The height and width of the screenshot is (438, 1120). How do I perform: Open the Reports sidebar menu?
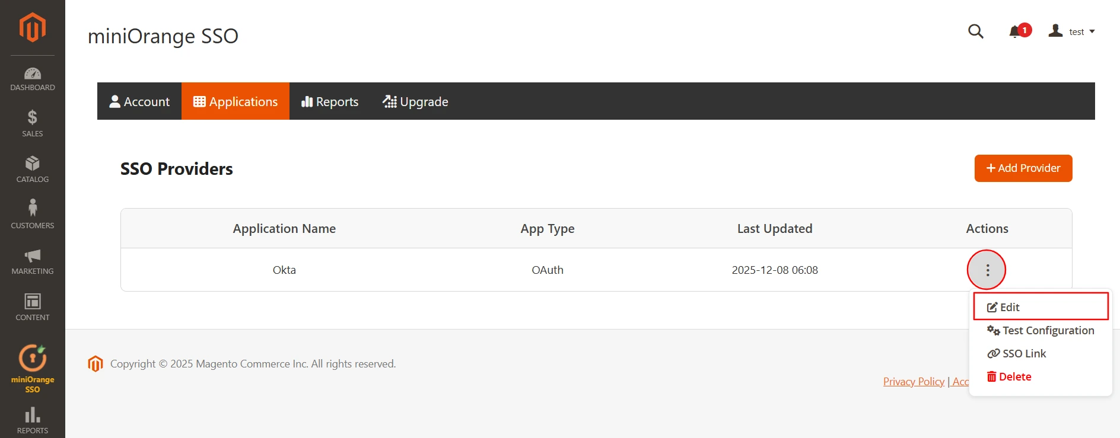click(x=33, y=420)
